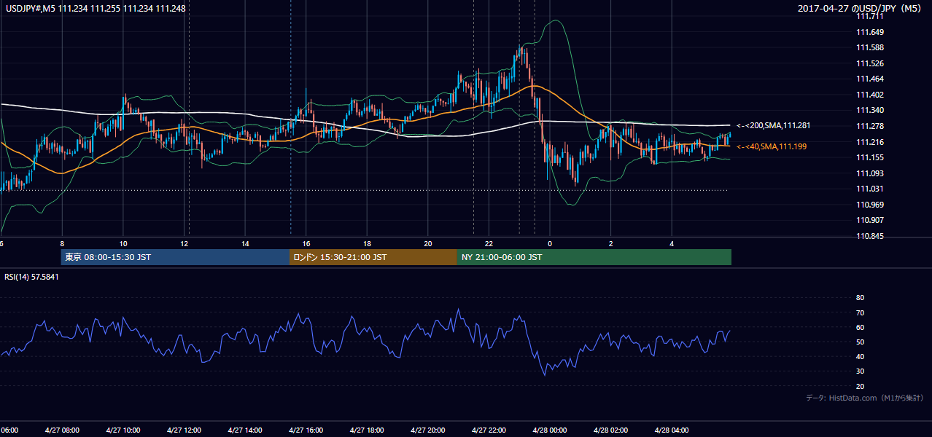Click the 4/27 18:00 date label
This screenshot has width=932, height=437.
(x=367, y=430)
